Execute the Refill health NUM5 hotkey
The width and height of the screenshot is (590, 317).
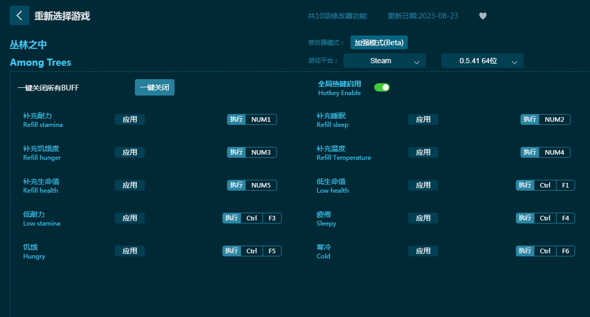click(236, 185)
